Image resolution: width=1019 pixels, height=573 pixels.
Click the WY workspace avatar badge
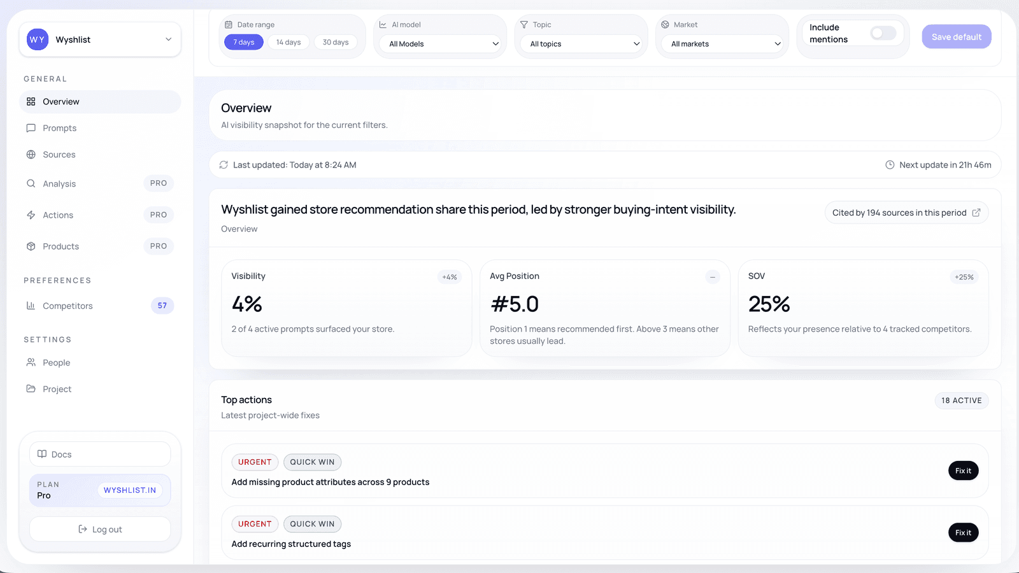pos(38,39)
